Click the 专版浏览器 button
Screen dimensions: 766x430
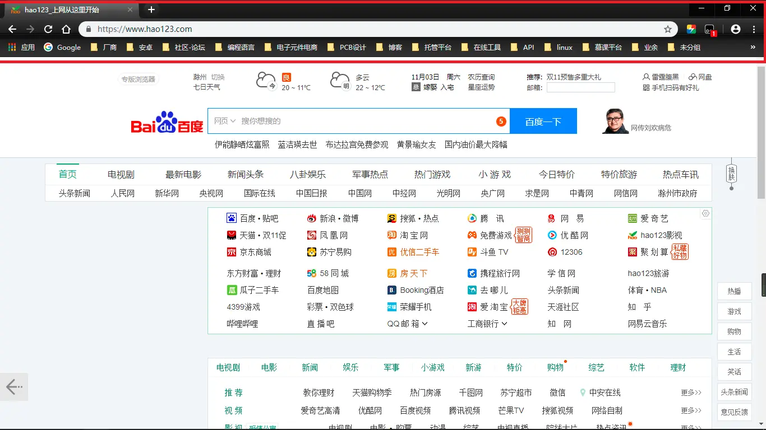pyautogui.click(x=138, y=80)
